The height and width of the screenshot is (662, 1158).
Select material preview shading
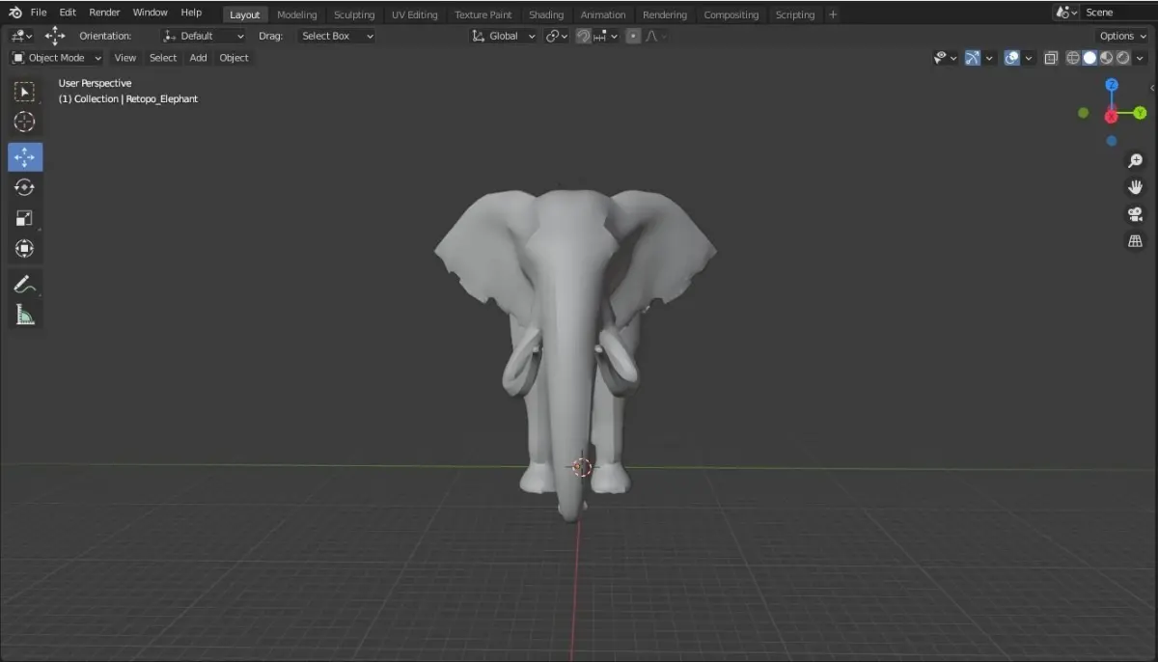click(1107, 58)
